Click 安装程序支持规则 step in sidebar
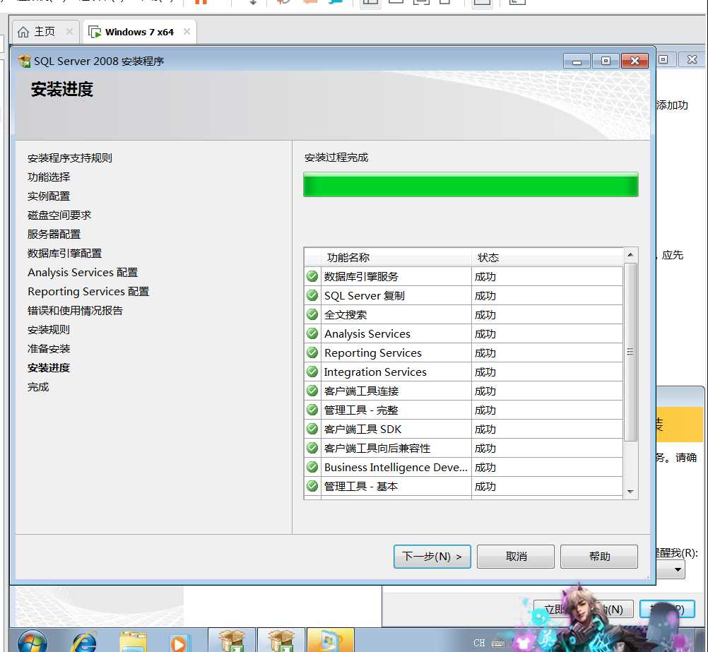The height and width of the screenshot is (652, 708). (69, 158)
